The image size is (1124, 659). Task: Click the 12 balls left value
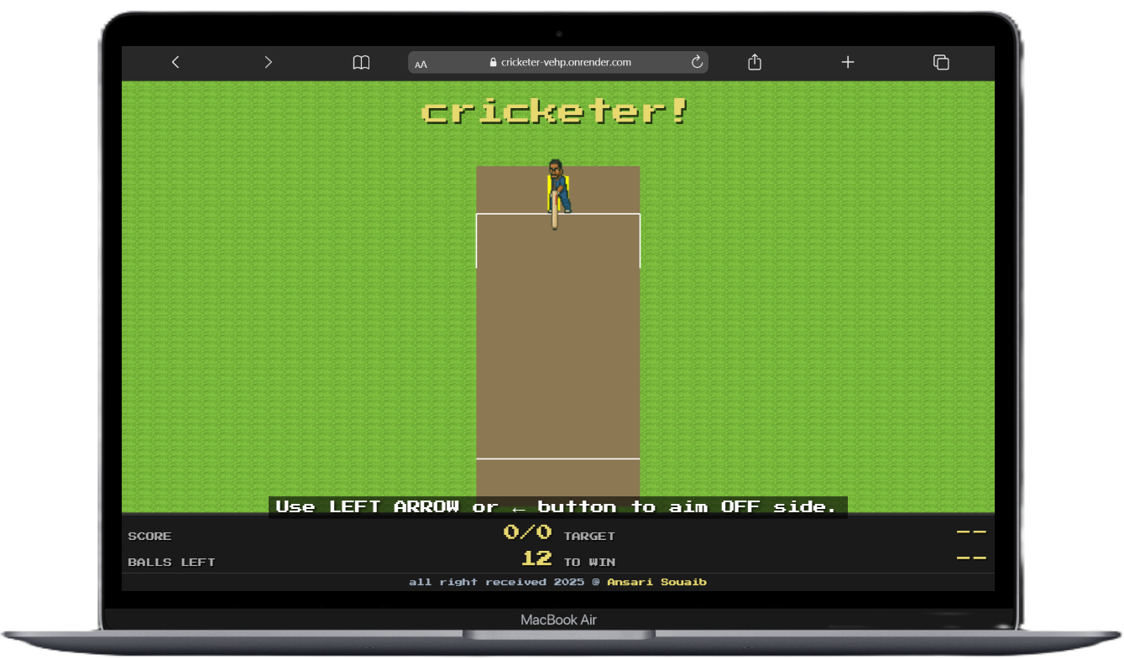(x=536, y=558)
